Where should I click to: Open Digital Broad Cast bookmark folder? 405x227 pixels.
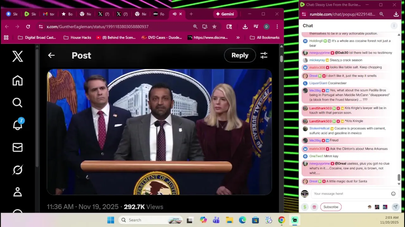tap(37, 38)
